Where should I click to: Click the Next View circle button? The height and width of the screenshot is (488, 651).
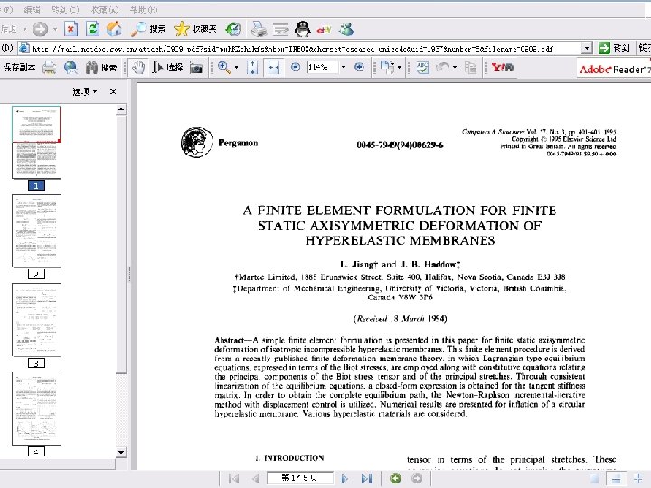(x=417, y=478)
